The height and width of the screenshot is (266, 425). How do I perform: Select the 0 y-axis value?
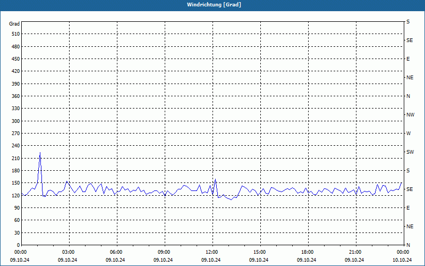click(19, 245)
